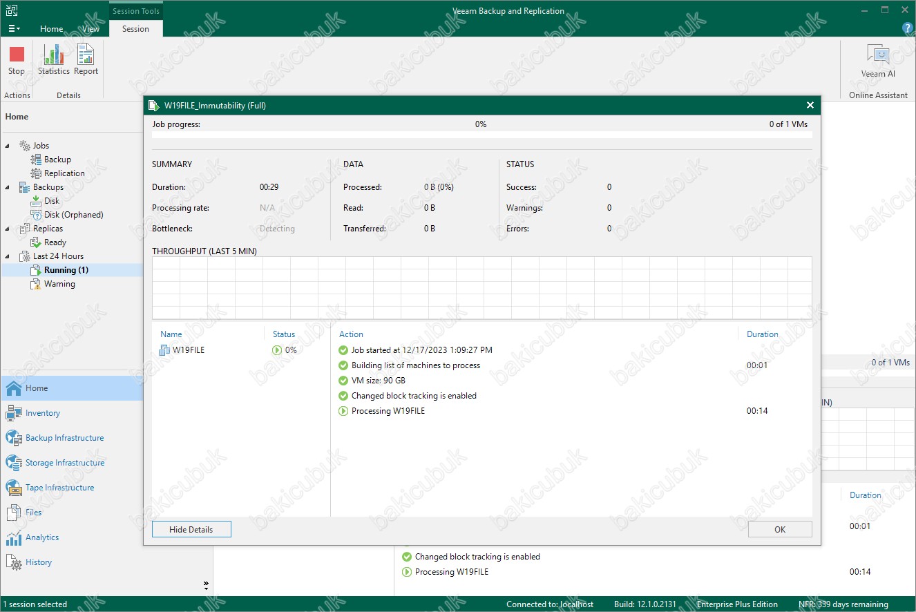Image resolution: width=916 pixels, height=612 pixels.
Task: Click the Name column header
Action: point(171,334)
